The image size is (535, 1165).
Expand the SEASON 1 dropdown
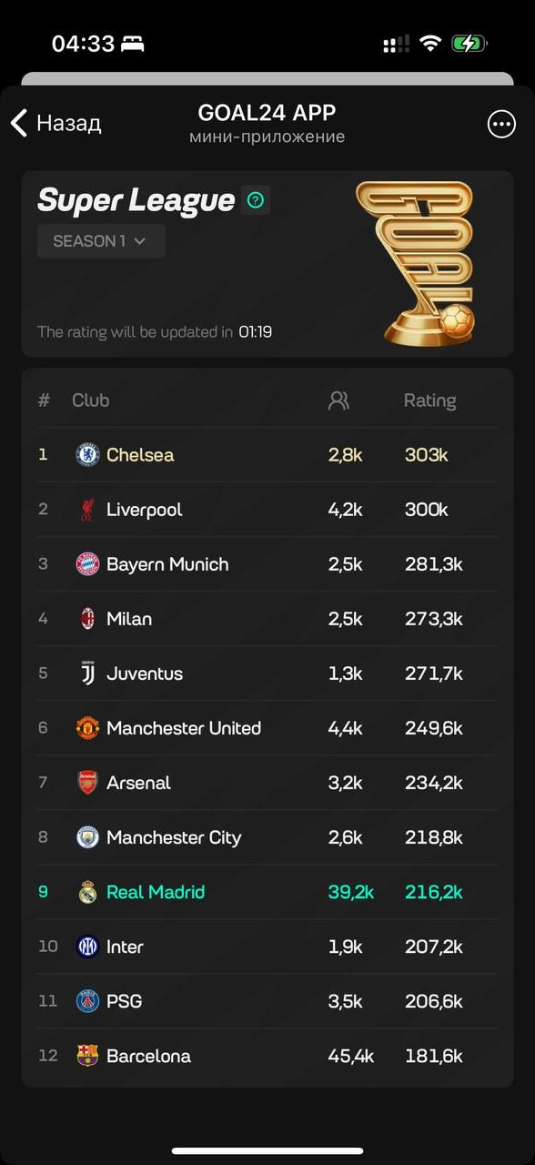click(101, 241)
